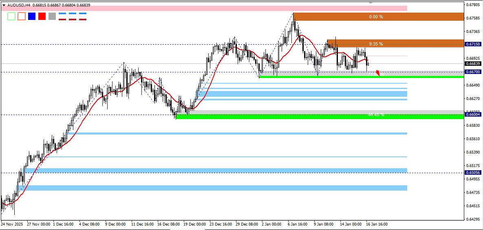This screenshot has width=483, height=230.
Task: Click the 29 Dec 08:00 time label
Action: [x=247, y=224]
